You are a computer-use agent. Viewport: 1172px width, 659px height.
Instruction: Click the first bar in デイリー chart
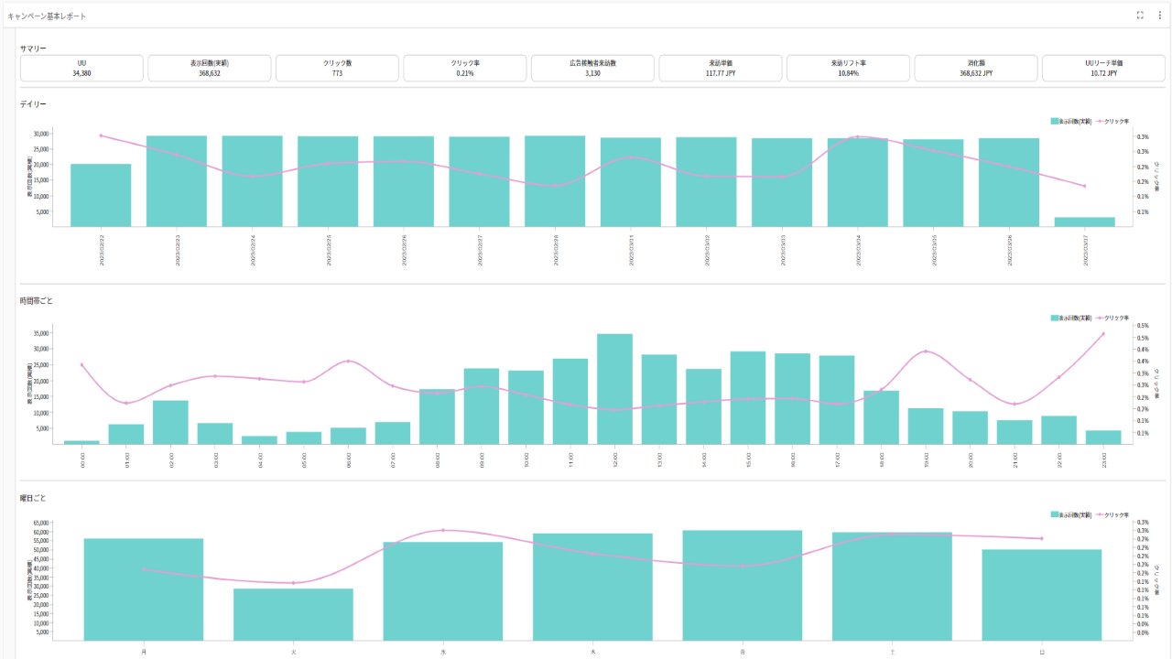point(101,195)
